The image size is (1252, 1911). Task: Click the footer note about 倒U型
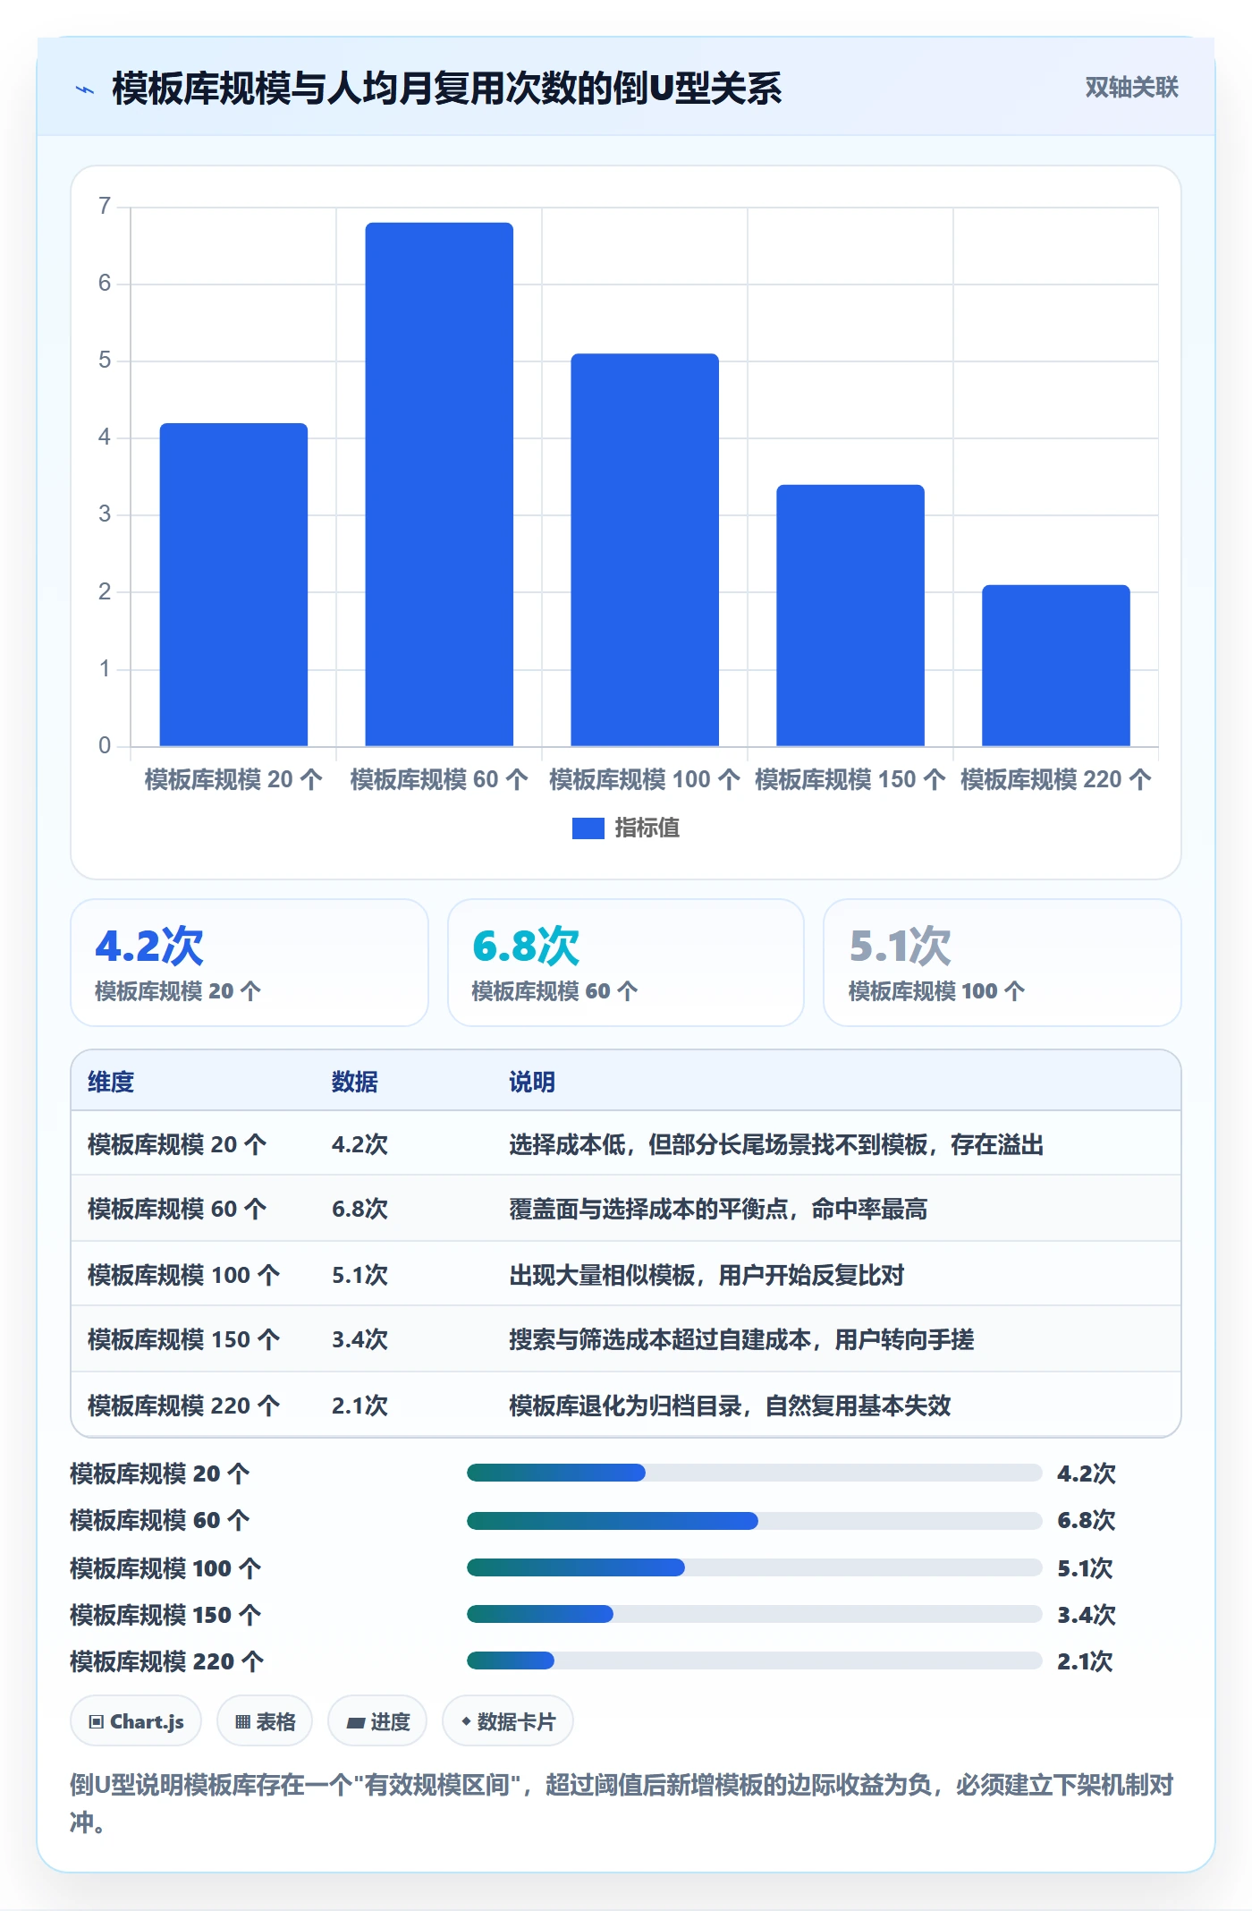click(622, 1804)
